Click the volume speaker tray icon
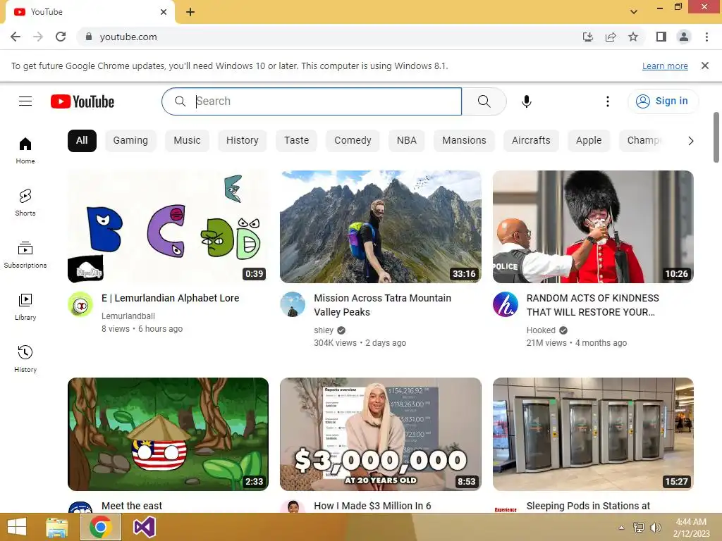 pyautogui.click(x=655, y=528)
